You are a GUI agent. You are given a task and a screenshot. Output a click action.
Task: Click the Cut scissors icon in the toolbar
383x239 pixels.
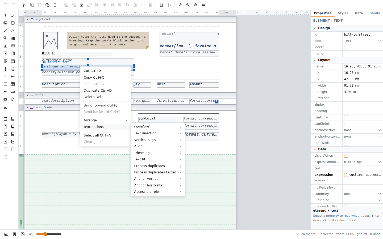tap(24, 5)
